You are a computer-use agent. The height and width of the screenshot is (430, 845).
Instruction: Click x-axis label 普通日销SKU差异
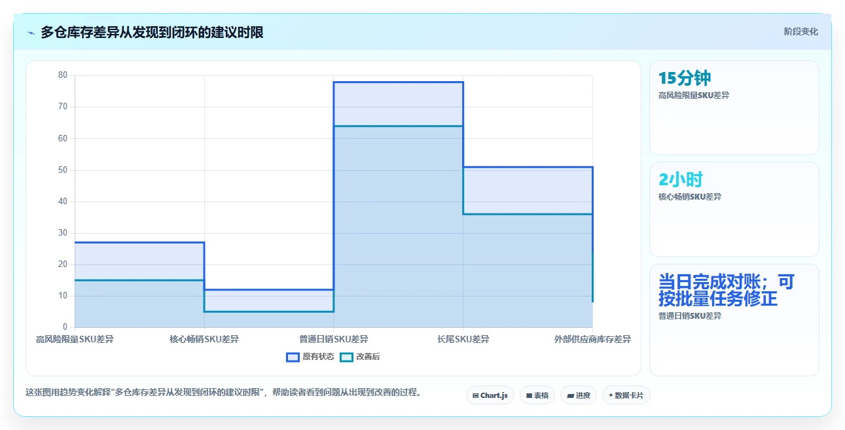(334, 339)
